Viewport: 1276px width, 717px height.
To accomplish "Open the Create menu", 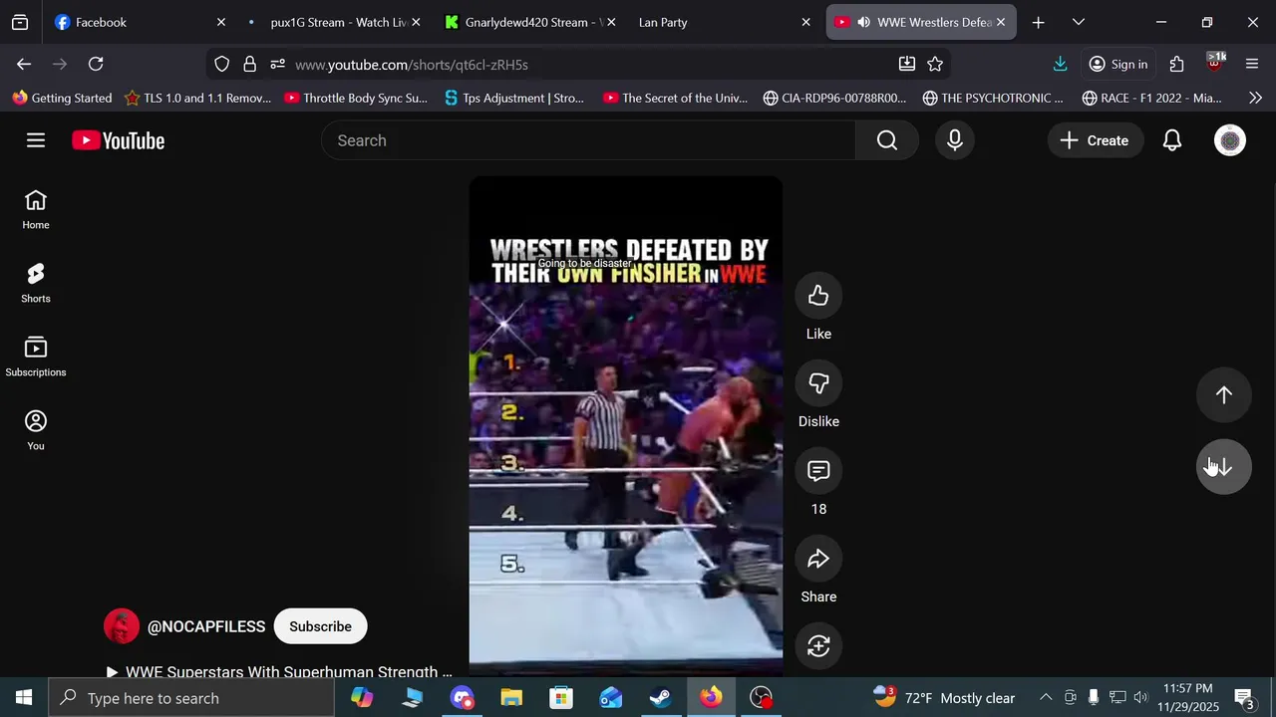I will point(1095,140).
